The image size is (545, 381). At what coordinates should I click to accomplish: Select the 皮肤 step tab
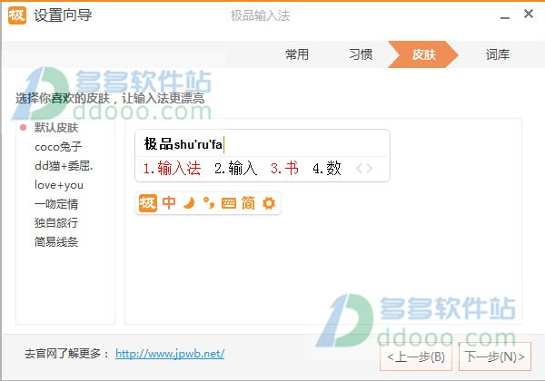[x=423, y=54]
